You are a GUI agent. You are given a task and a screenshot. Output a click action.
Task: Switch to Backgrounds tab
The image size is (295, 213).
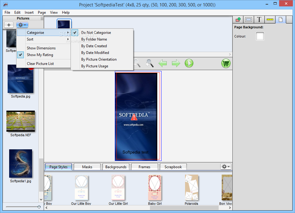(x=116, y=167)
